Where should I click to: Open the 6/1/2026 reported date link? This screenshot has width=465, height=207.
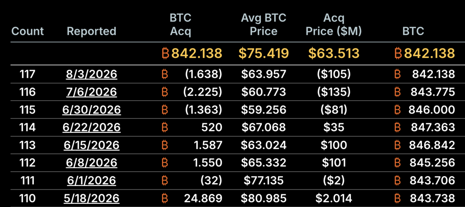pyautogui.click(x=91, y=181)
